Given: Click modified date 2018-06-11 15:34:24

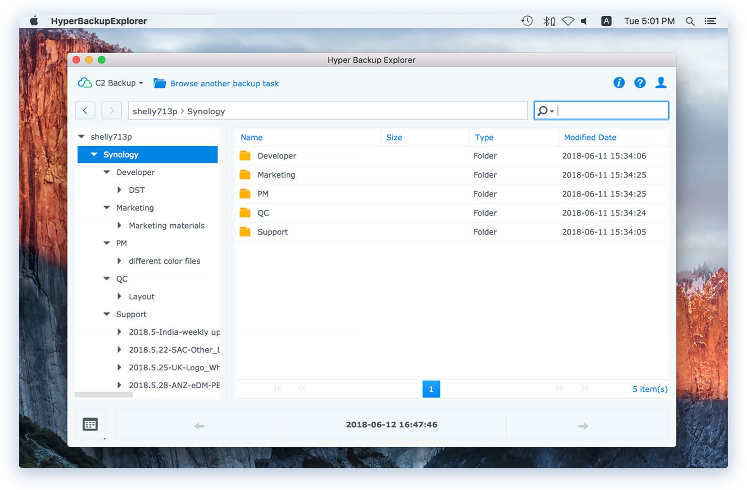Looking at the screenshot, I should point(604,213).
